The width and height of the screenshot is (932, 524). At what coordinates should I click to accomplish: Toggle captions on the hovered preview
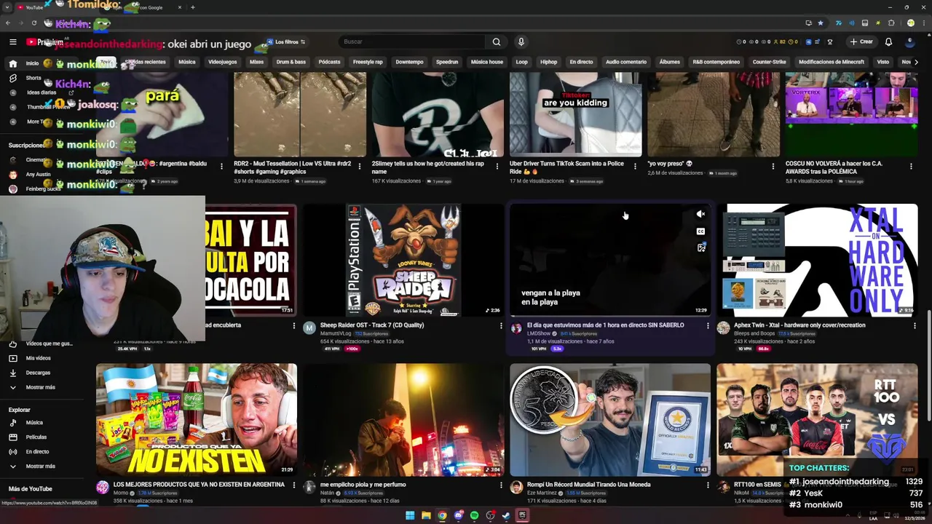(700, 231)
